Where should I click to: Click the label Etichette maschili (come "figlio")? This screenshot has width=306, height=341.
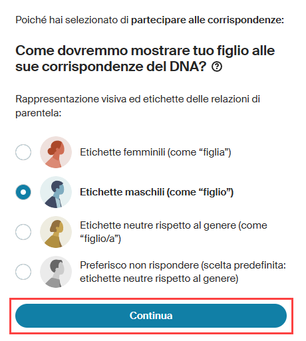click(x=156, y=192)
